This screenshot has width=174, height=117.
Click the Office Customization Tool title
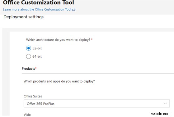(39, 2)
